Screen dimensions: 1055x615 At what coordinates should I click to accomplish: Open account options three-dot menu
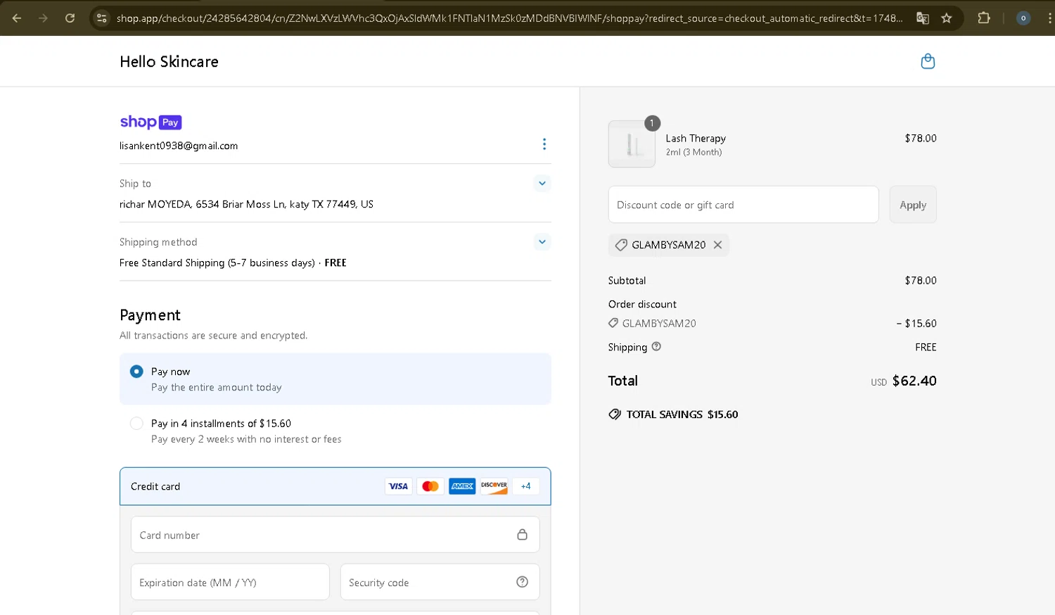coord(544,144)
